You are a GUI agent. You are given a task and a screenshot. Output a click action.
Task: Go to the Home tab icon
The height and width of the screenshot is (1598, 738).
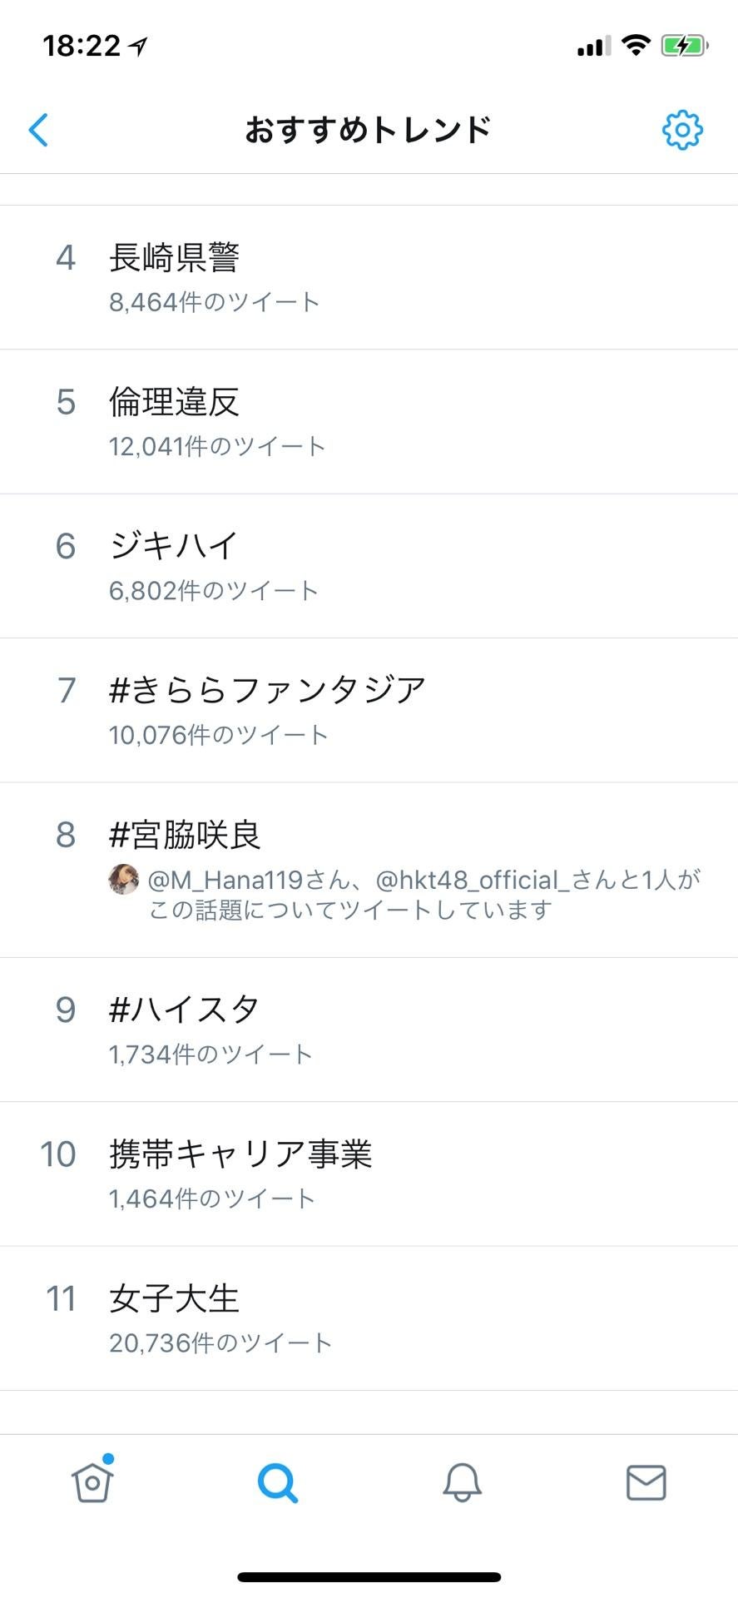click(92, 1482)
